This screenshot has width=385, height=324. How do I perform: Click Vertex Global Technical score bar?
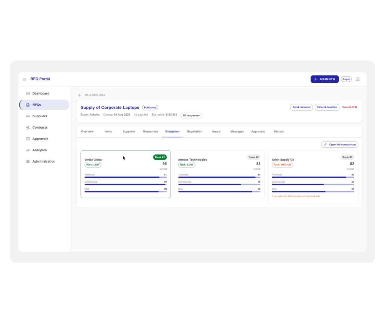125,177
